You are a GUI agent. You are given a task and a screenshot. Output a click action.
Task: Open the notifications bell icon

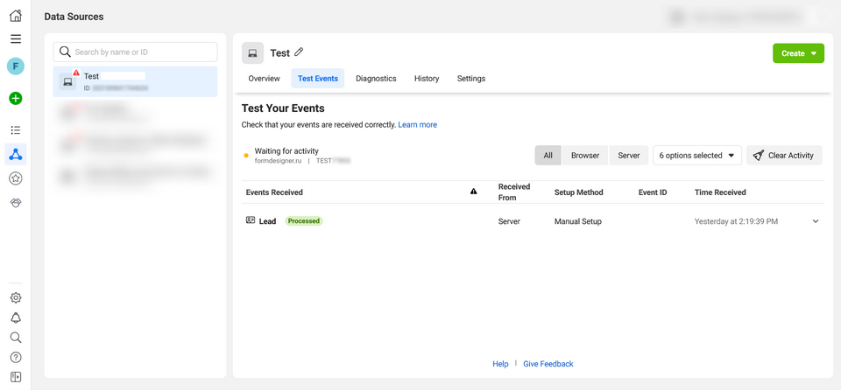tap(16, 318)
